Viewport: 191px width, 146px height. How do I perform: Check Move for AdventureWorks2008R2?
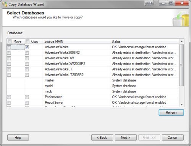point(9,53)
